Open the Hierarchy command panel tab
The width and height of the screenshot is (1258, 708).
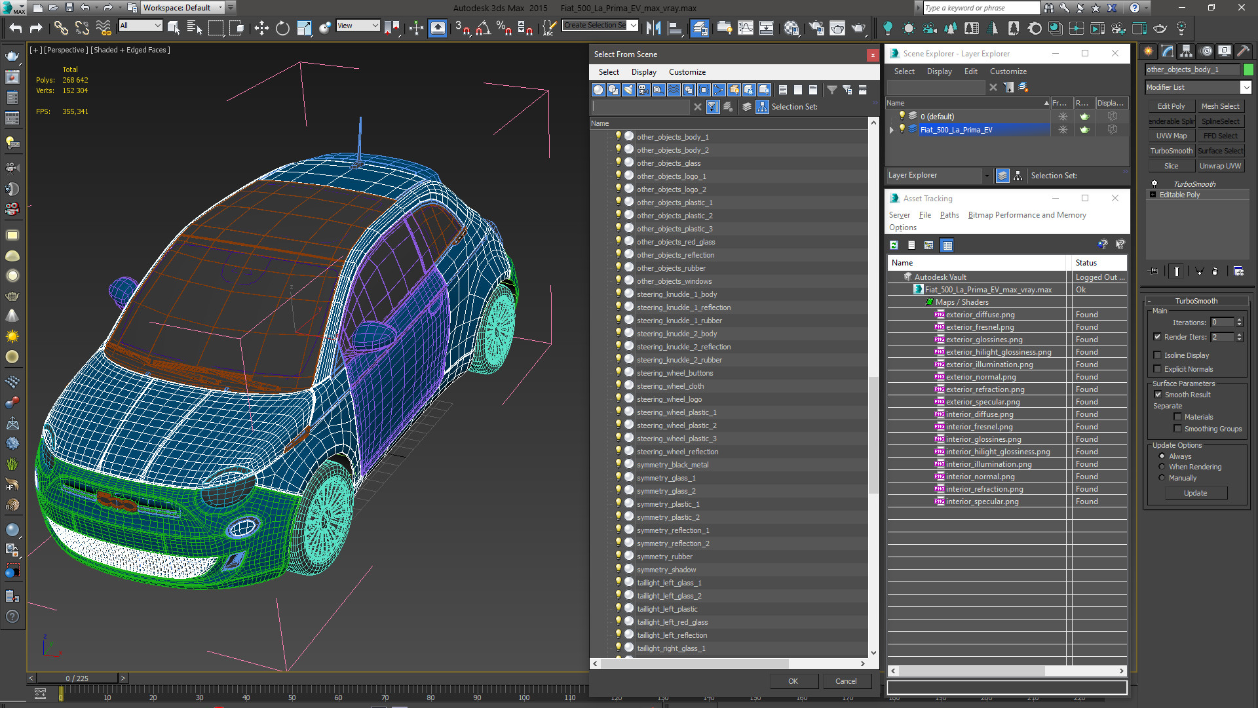(1186, 51)
